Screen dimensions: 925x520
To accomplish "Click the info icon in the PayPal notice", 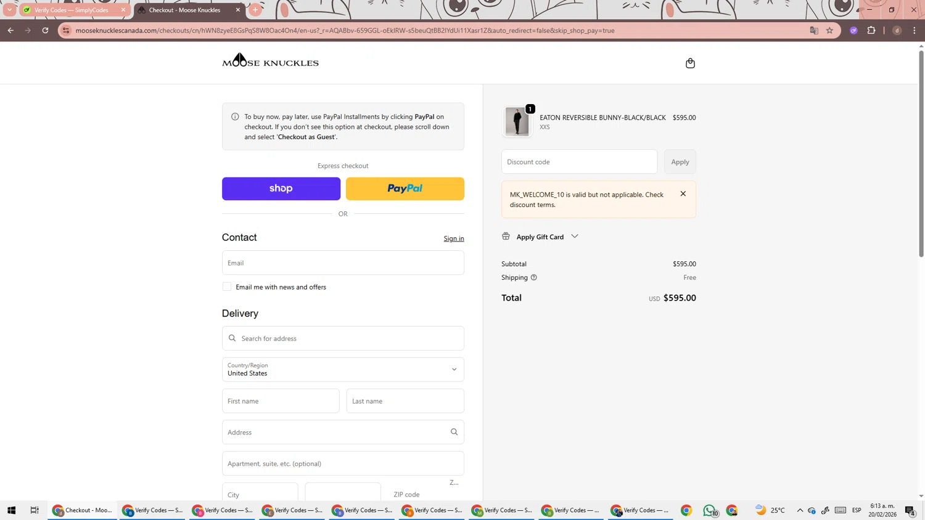I will click(x=235, y=116).
